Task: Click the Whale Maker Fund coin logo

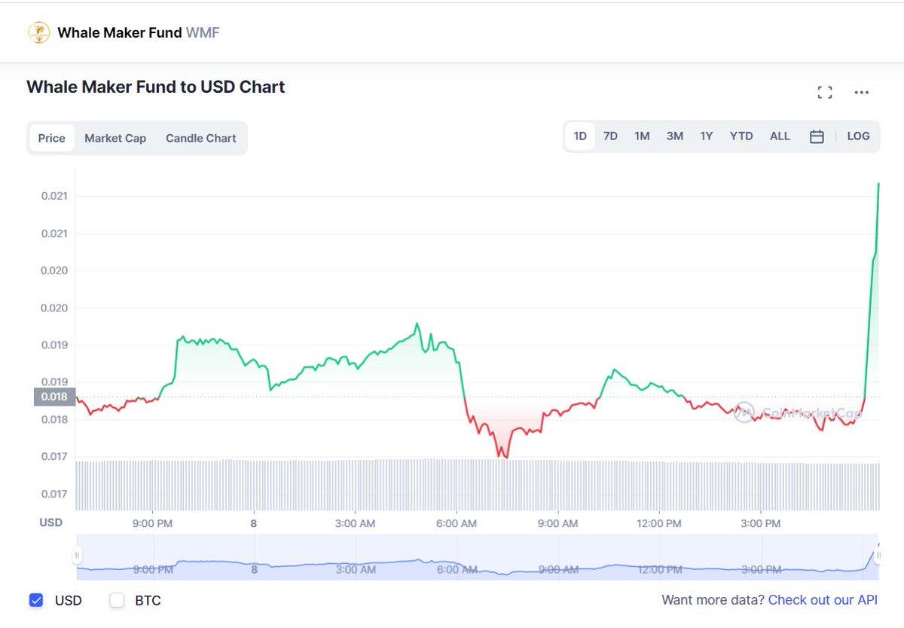Action: pos(38,32)
